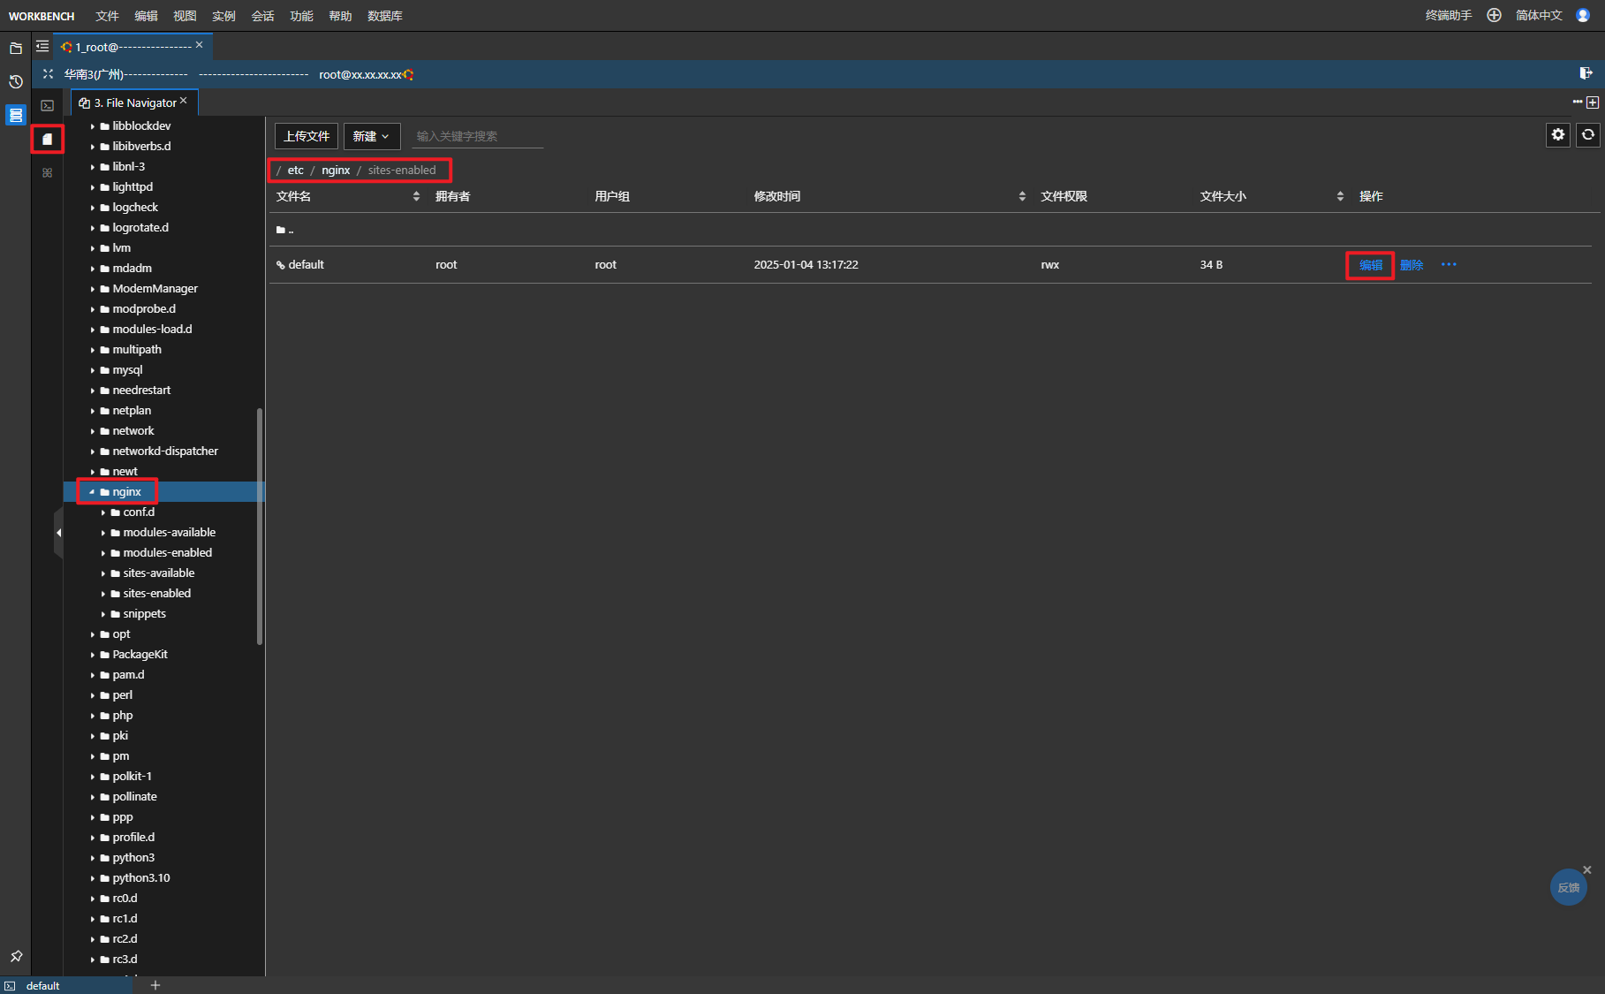Select the sites-enabled folder in tree

tap(156, 594)
